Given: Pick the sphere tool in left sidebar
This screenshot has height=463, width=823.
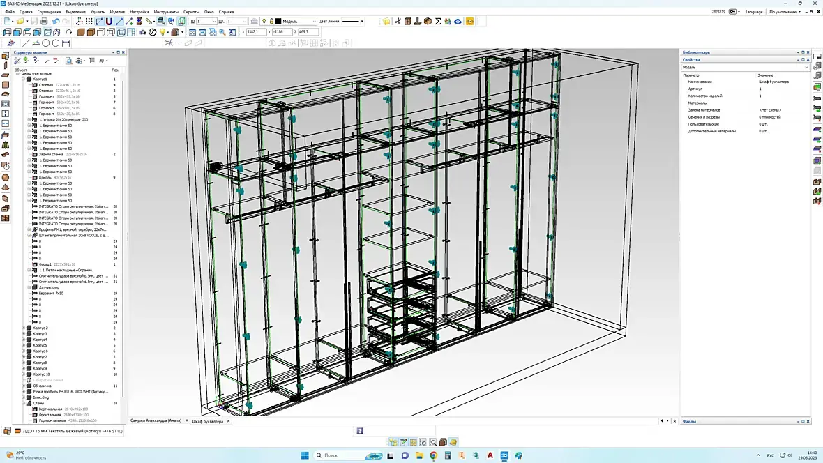Looking at the screenshot, I should [6, 177].
